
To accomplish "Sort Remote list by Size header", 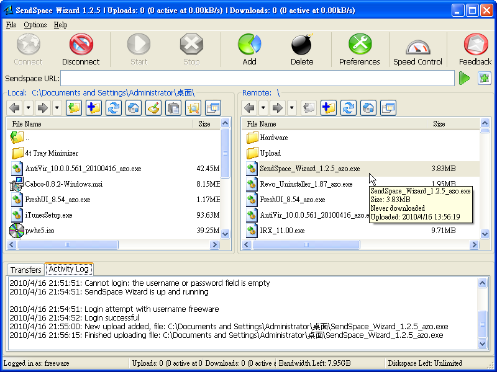I will [454, 123].
